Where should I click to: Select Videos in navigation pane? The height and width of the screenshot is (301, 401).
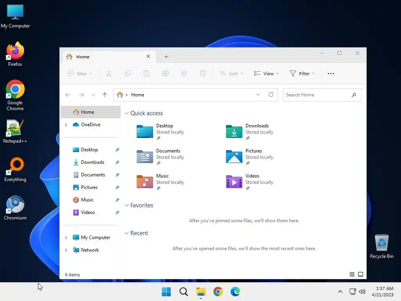click(x=90, y=212)
